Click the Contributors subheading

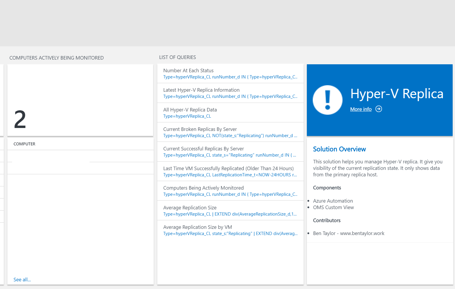point(327,220)
